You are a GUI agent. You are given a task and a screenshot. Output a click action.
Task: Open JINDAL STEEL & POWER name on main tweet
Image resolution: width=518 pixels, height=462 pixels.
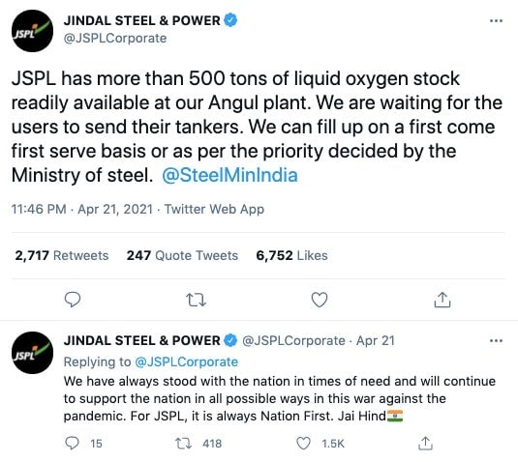click(x=142, y=20)
